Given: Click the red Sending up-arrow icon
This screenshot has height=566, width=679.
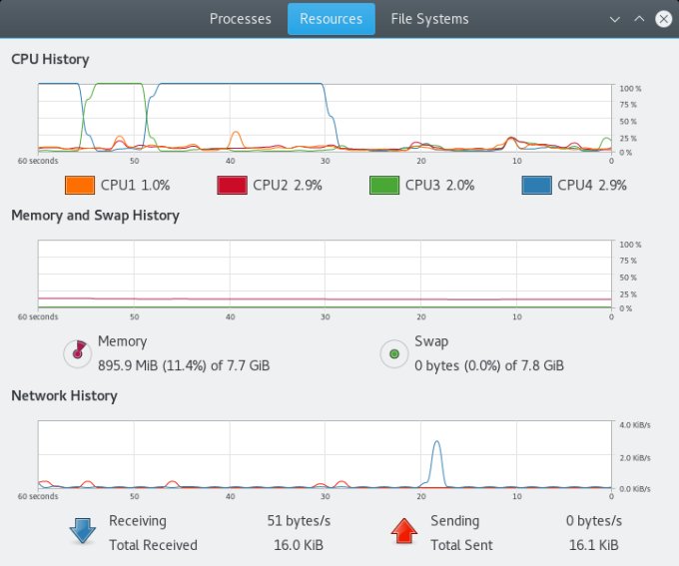Looking at the screenshot, I should 403,532.
